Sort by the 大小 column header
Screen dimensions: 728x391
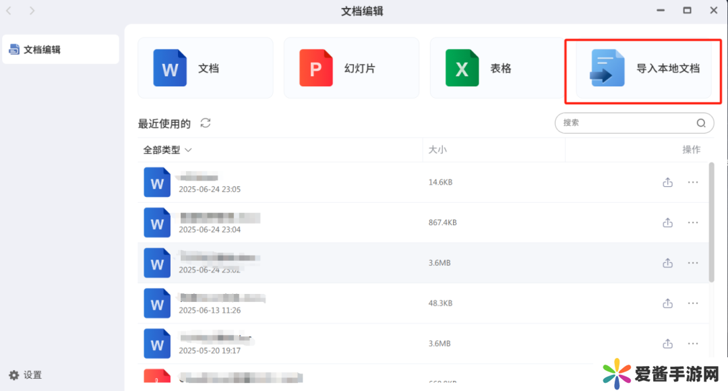pyautogui.click(x=437, y=150)
